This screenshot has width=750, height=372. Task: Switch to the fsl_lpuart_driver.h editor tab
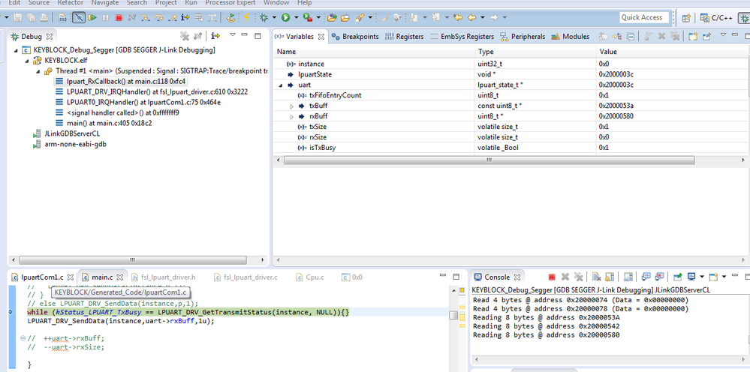pyautogui.click(x=163, y=277)
